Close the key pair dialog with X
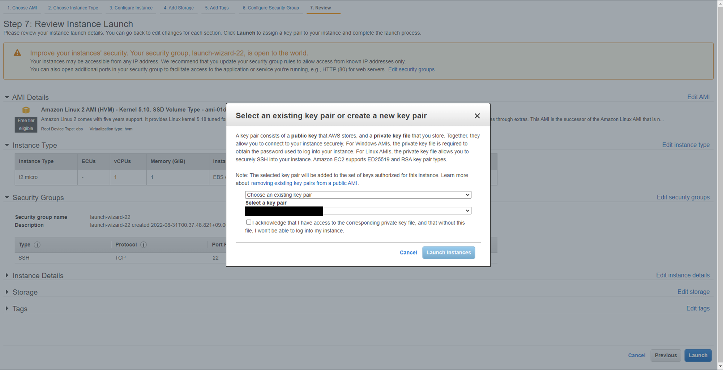 [477, 116]
